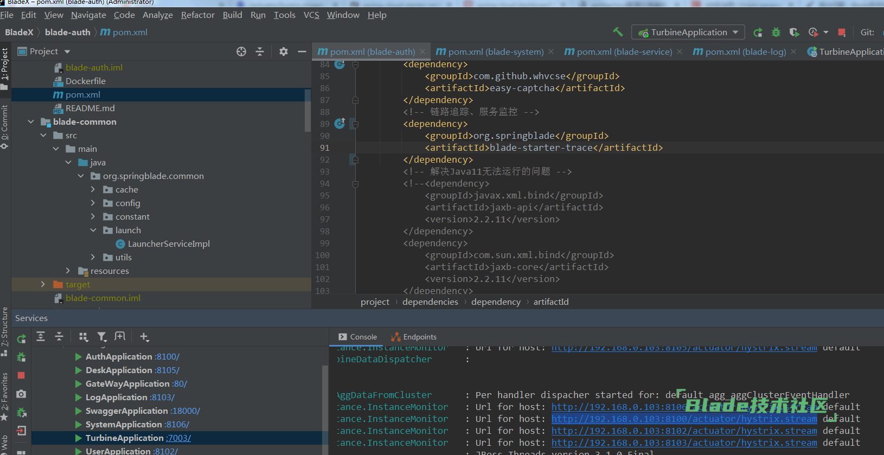Expand the config package
The width and height of the screenshot is (884, 455).
[x=93, y=203]
